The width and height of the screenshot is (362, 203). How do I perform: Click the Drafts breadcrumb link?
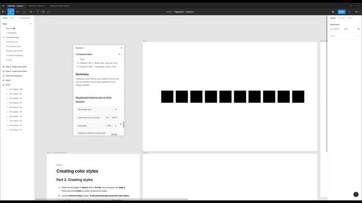(x=169, y=12)
